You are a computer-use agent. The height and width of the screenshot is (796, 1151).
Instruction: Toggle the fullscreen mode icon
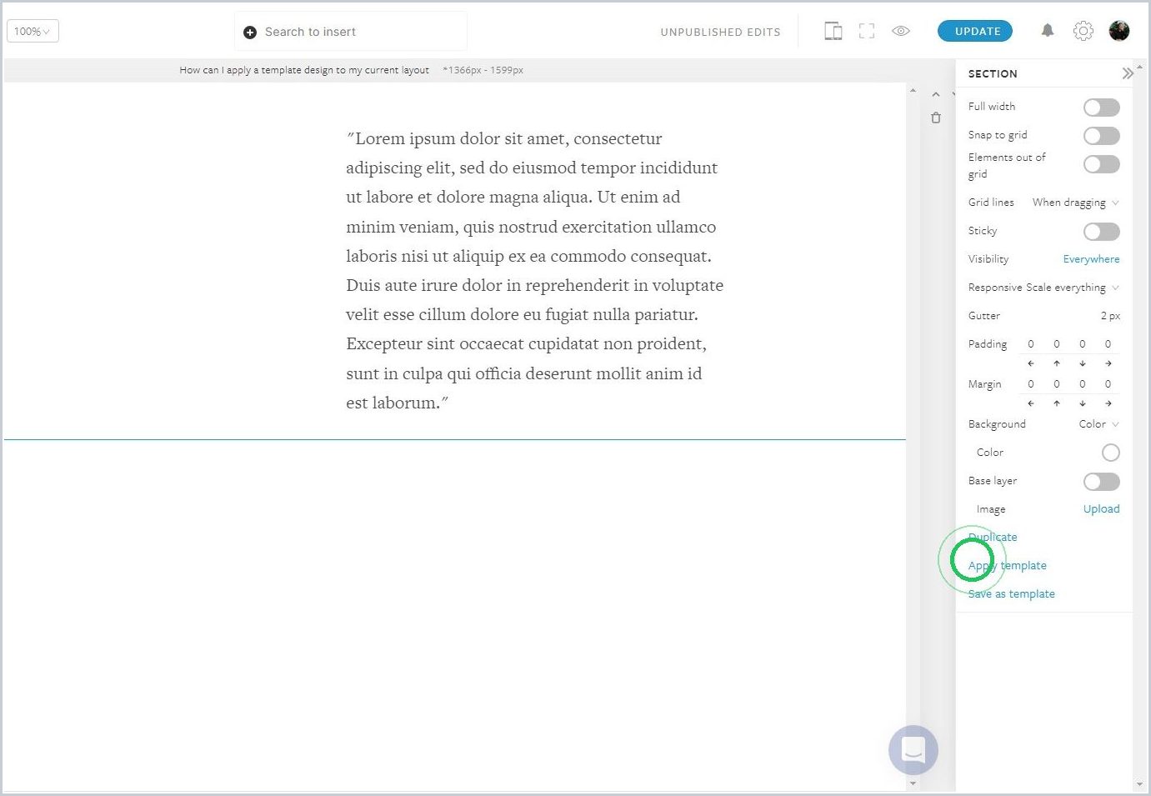[867, 32]
